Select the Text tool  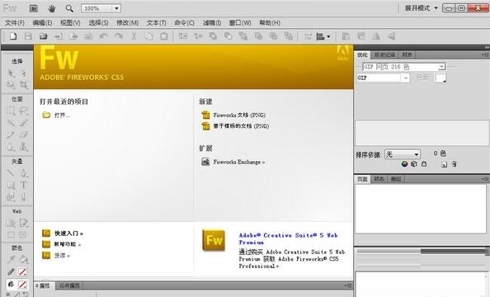pyautogui.click(x=23, y=185)
